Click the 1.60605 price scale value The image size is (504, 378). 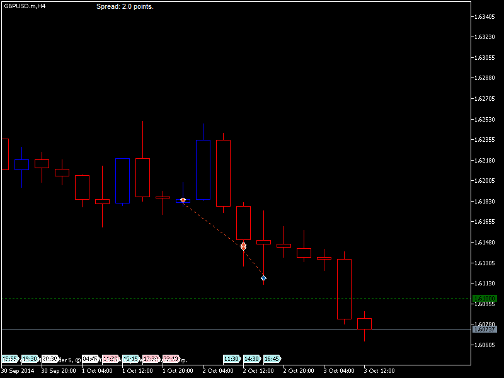click(x=484, y=345)
